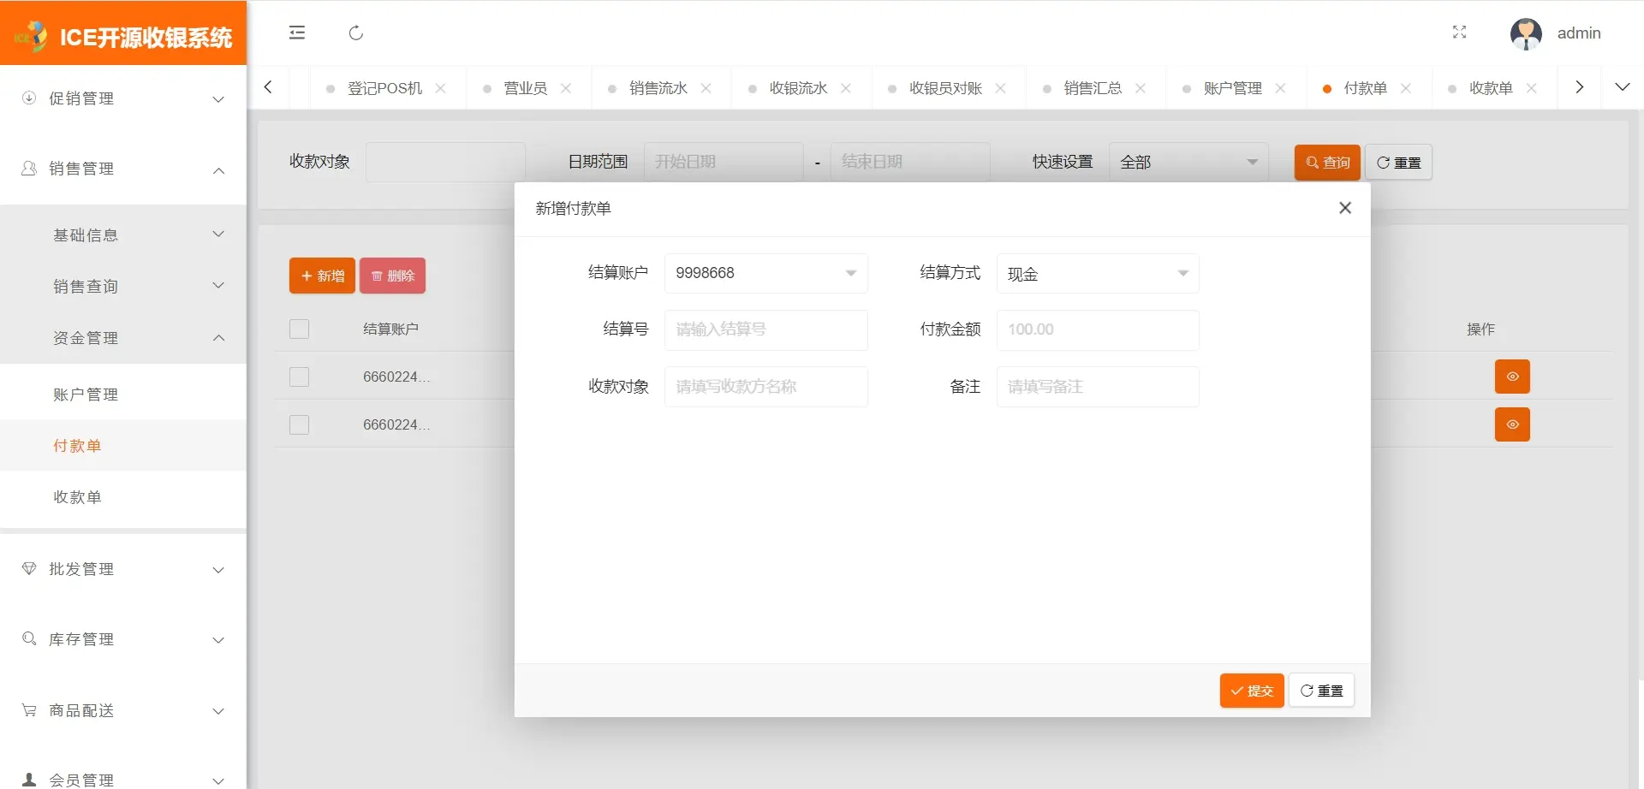Click 重置 beside the 查询 button
Viewport: 1644px width, 789px height.
[x=1398, y=163]
